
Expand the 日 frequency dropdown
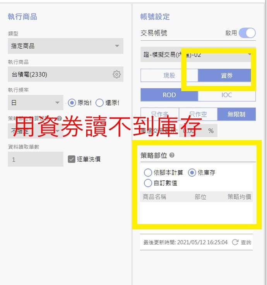pos(36,103)
